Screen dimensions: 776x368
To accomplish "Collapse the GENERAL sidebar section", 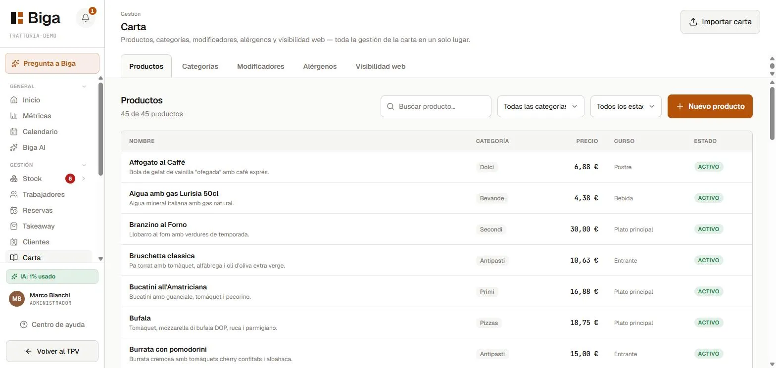I will tap(84, 86).
